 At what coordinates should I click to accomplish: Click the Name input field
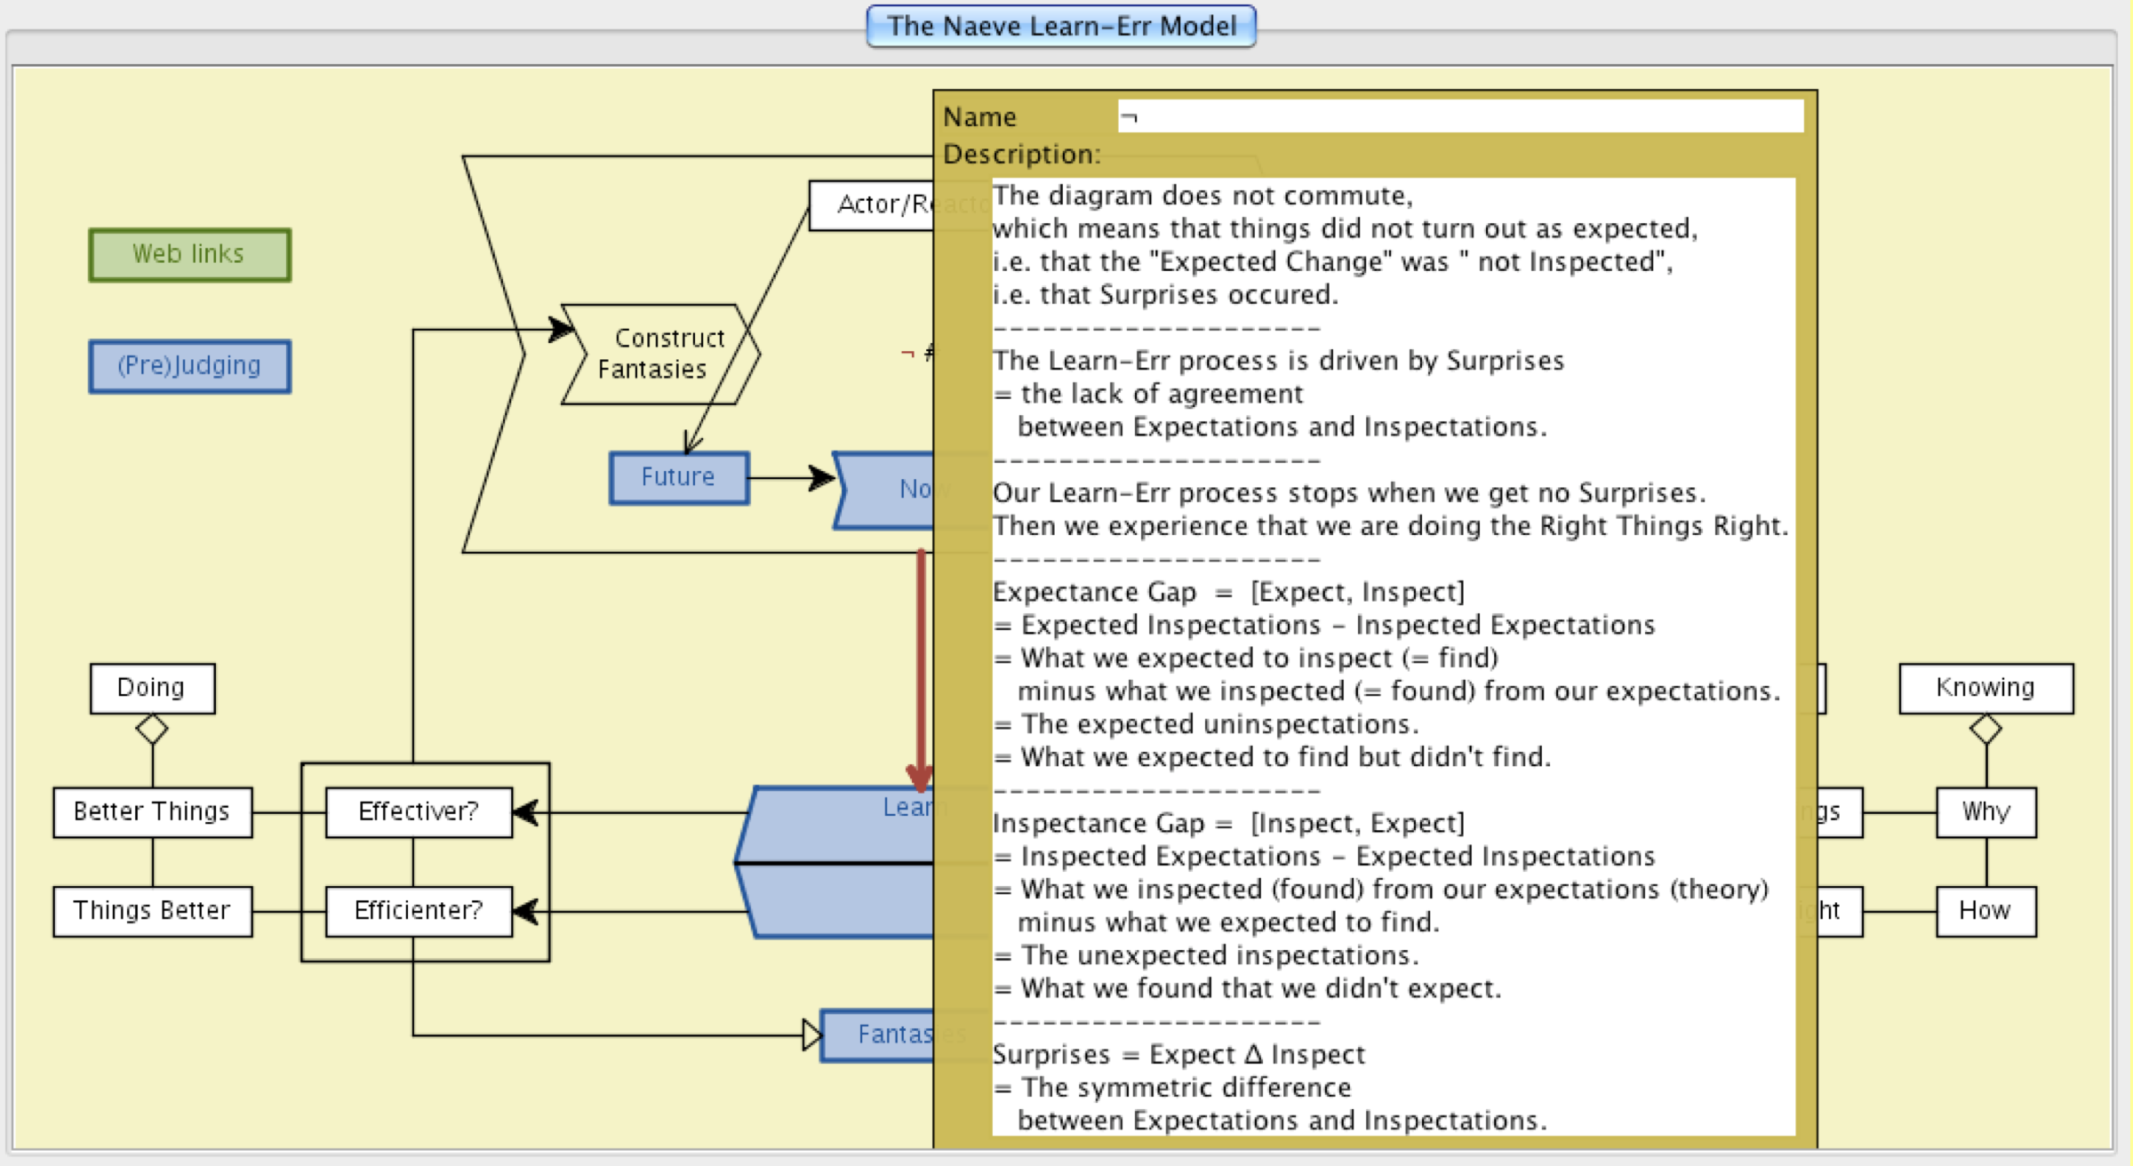pos(1459,116)
